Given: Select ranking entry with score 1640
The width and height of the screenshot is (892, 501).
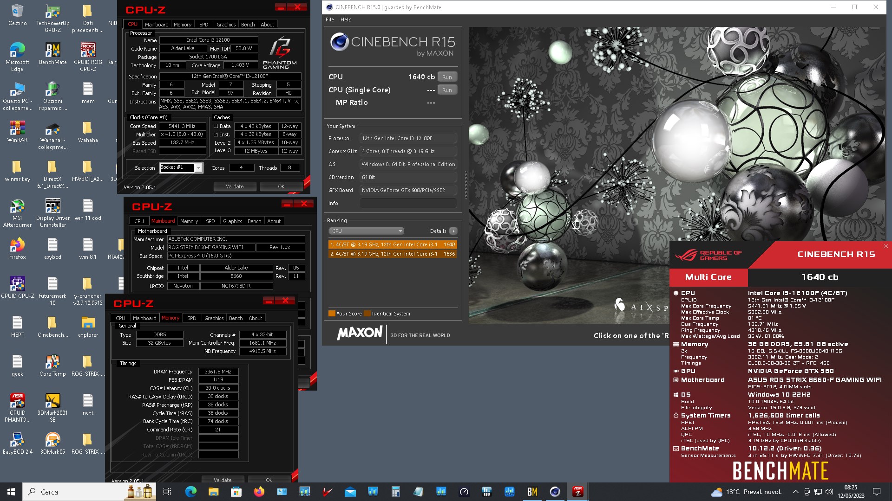Looking at the screenshot, I should (393, 244).
